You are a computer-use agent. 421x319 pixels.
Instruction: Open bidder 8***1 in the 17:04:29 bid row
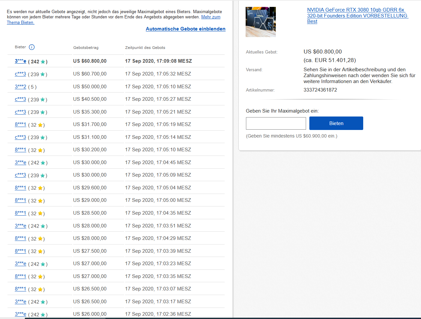[x=20, y=238]
